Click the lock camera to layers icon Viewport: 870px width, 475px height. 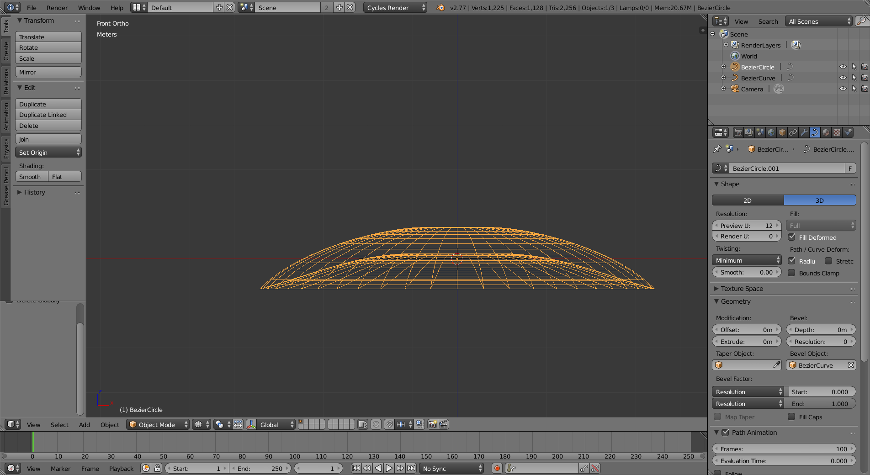point(363,424)
